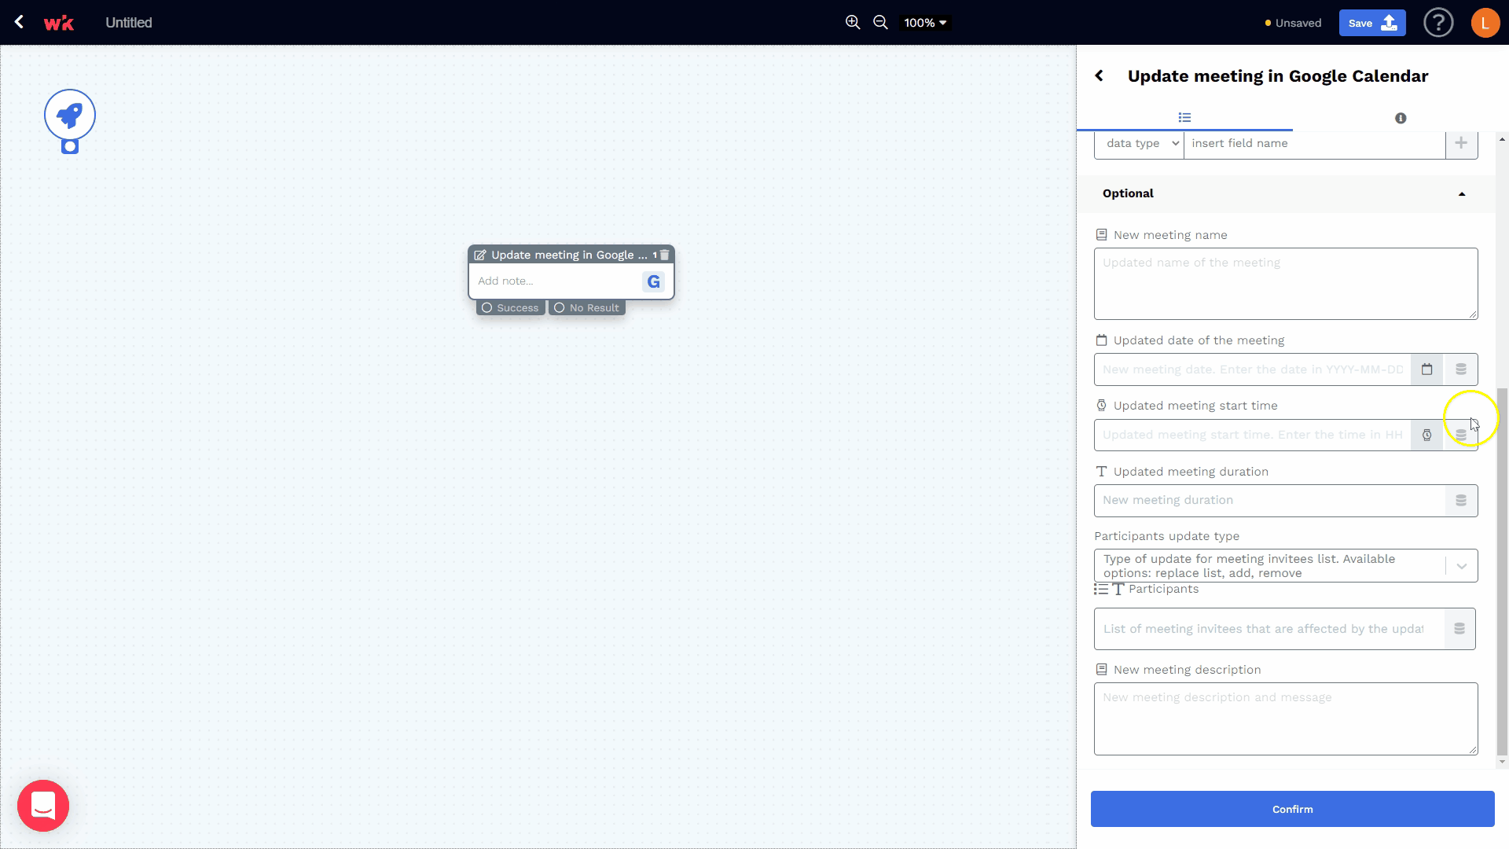Screen dimensions: 1509x849
Task: Open variables for meeting duration
Action: 1461,501
